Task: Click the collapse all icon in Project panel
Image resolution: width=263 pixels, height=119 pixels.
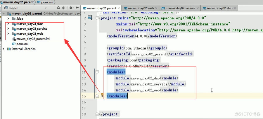Action: tap(64, 8)
